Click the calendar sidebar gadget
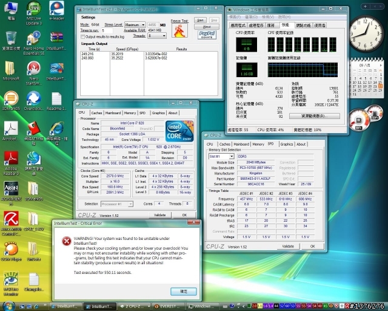The width and height of the screenshot is (388, 311). (366, 78)
